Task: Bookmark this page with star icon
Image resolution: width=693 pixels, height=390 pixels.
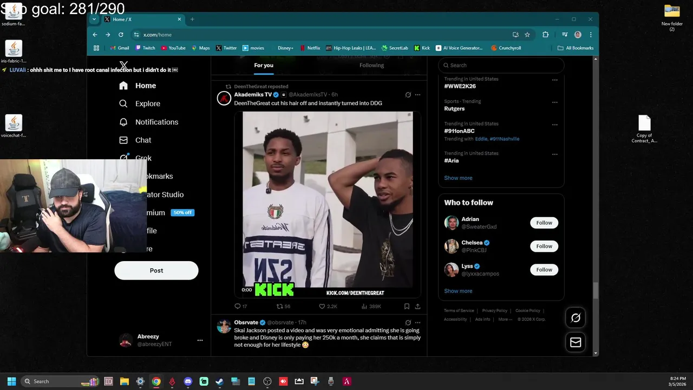Action: click(x=527, y=35)
